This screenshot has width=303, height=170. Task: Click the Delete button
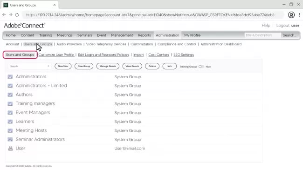click(x=152, y=66)
